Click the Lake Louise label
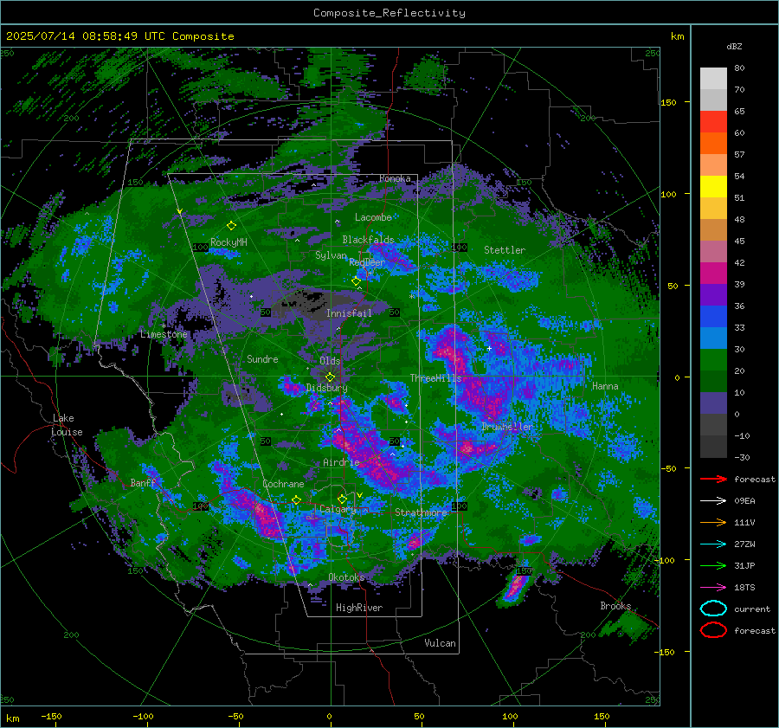Image resolution: width=779 pixels, height=728 pixels. click(x=68, y=425)
